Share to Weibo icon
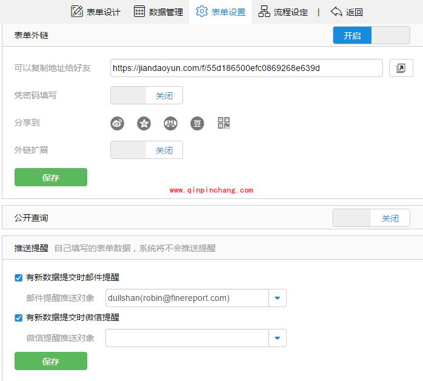Screen dimensions: 423x381 [118, 123]
